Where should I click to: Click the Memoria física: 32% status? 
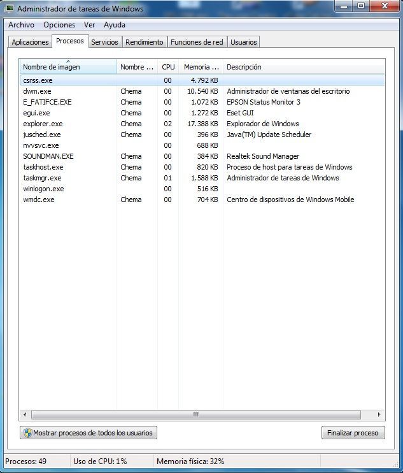(190, 462)
